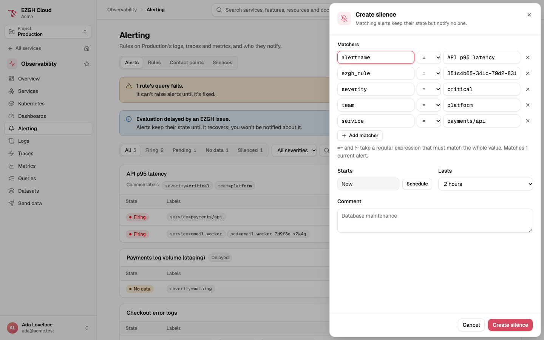Open the API p95 latency rule
544x340 pixels.
147,174
